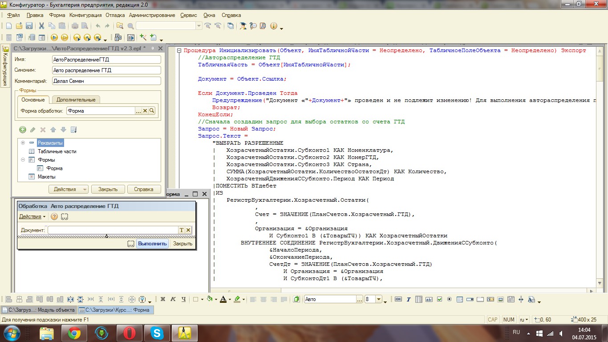
Task: Select the Макеты tree item
Action: (46, 177)
